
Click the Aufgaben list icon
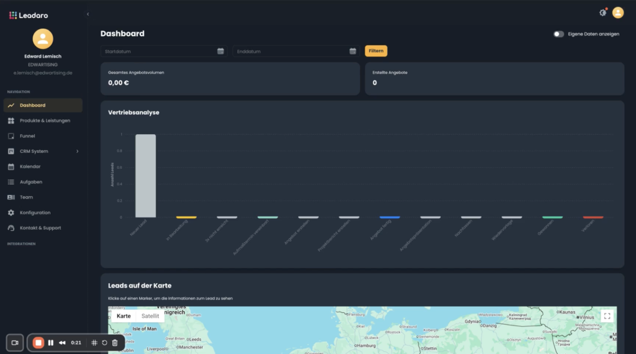click(11, 182)
